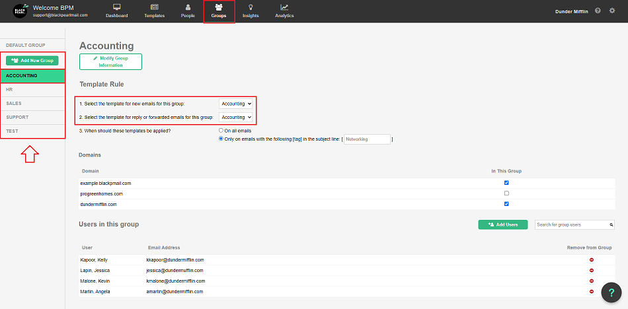628x309 pixels.
Task: Switch to the Groups tab
Action: click(219, 11)
